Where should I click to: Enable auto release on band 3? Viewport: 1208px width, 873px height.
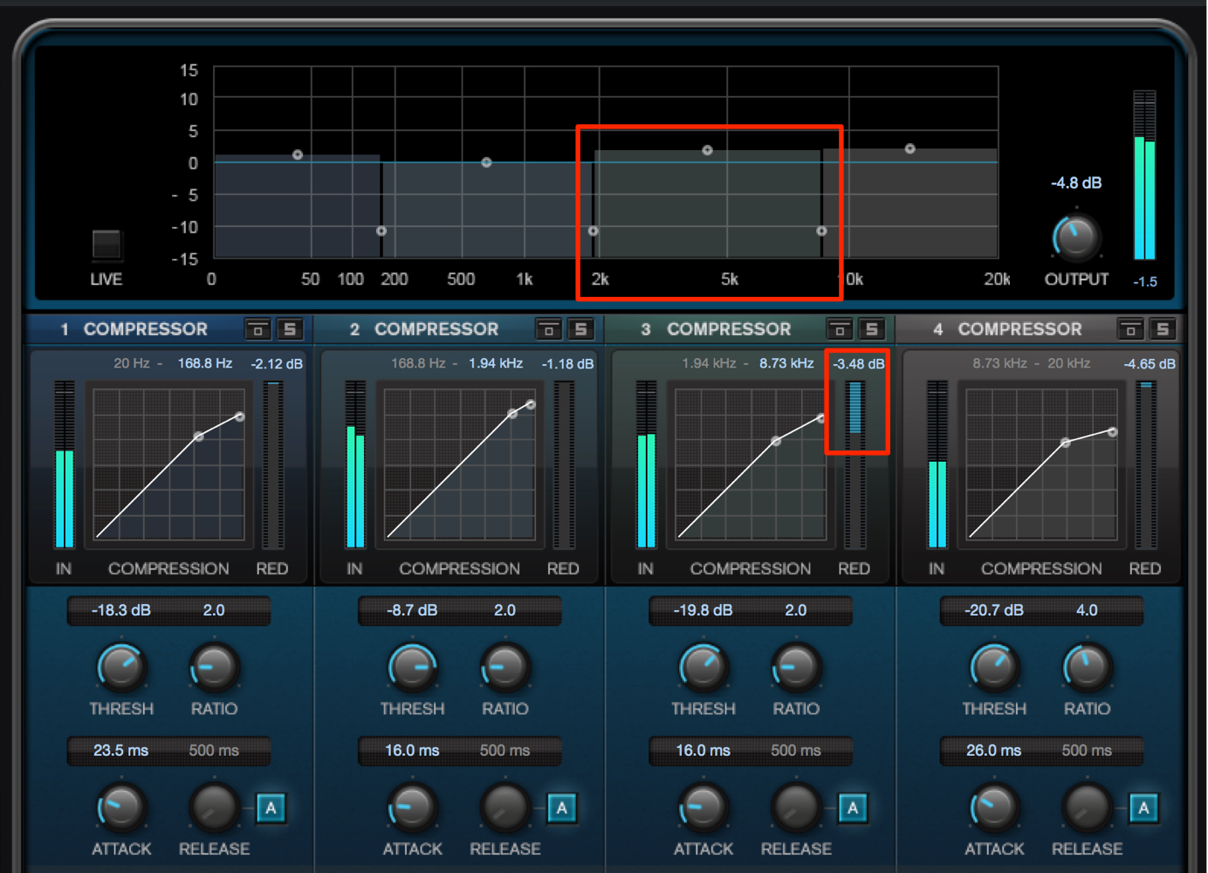pos(853,808)
